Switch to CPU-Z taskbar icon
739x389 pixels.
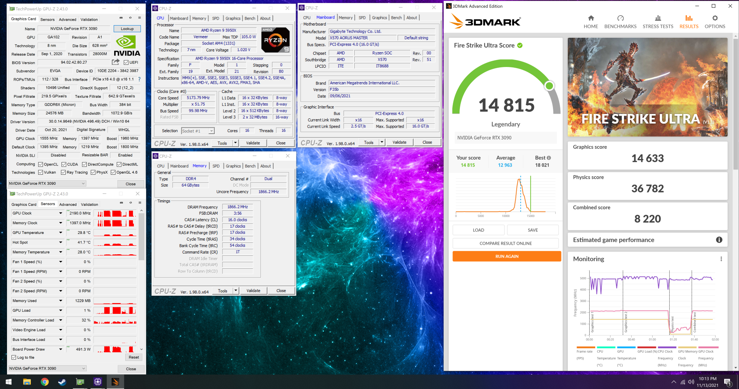tap(98, 382)
